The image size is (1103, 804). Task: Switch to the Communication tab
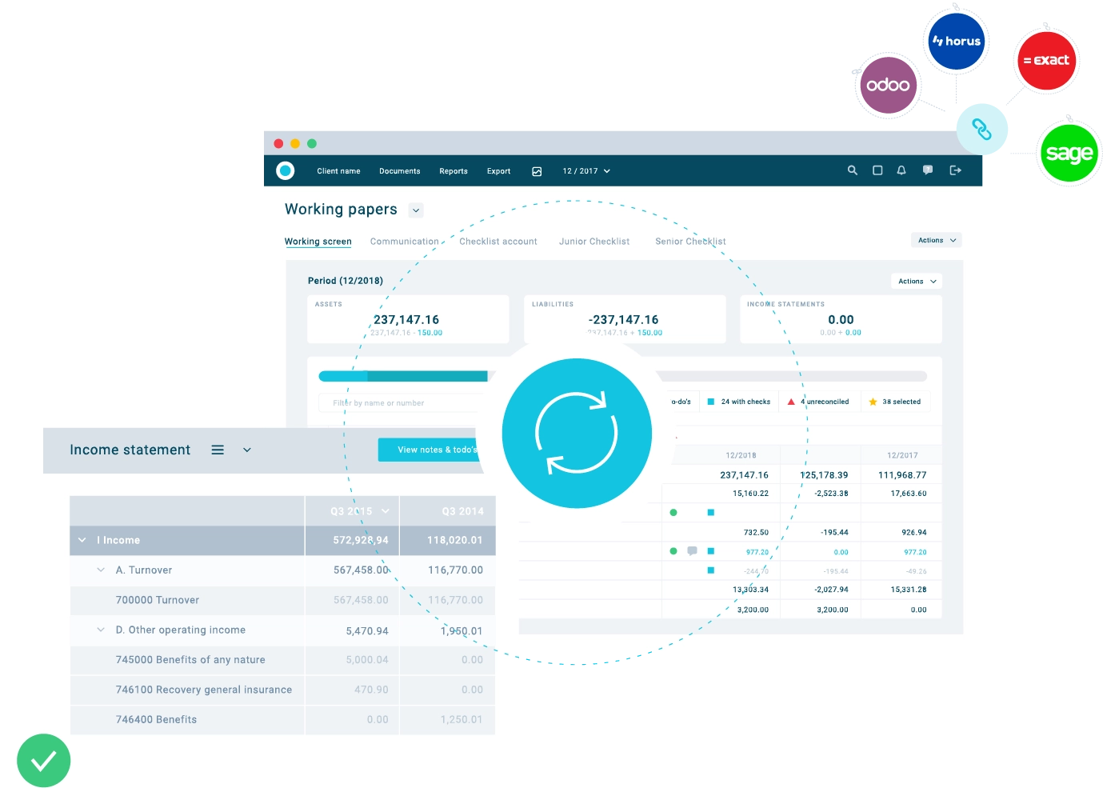click(404, 242)
